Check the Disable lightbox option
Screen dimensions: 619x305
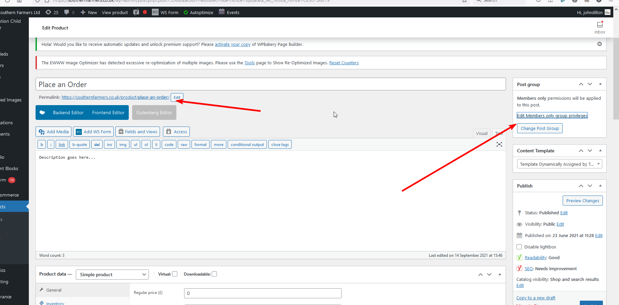tap(519, 247)
